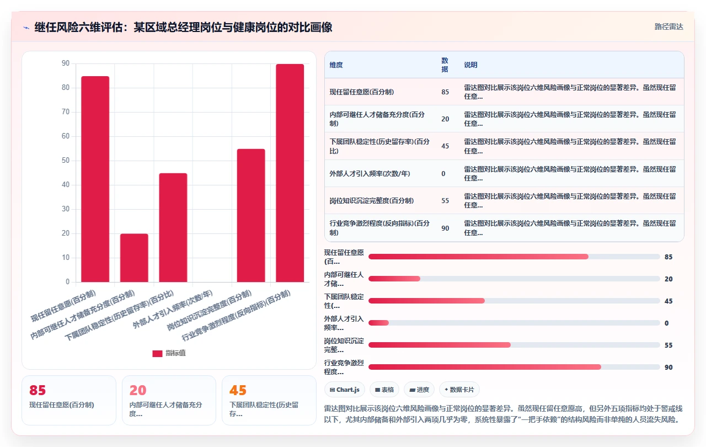Click the 数据卡片 tag
The height and width of the screenshot is (447, 706).
coord(459,390)
